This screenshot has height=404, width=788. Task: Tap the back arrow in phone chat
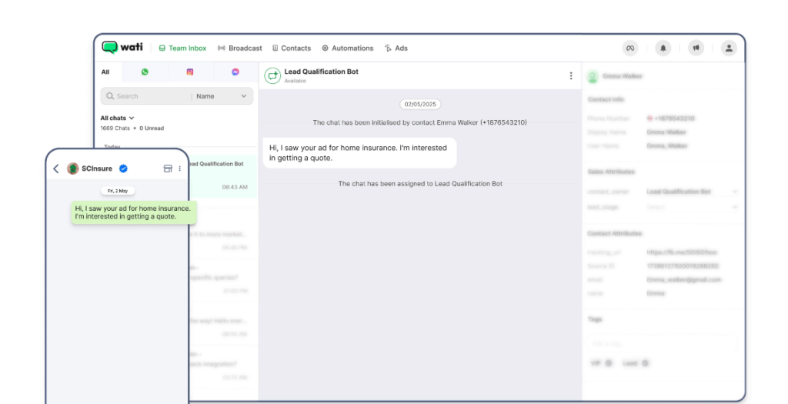(56, 169)
